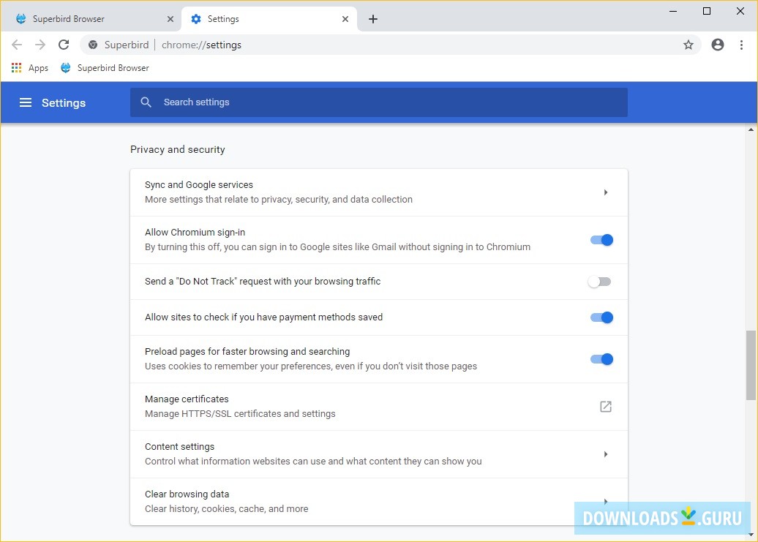
Task: Click 'More settings that relate to privacy' text
Action: [x=279, y=199]
